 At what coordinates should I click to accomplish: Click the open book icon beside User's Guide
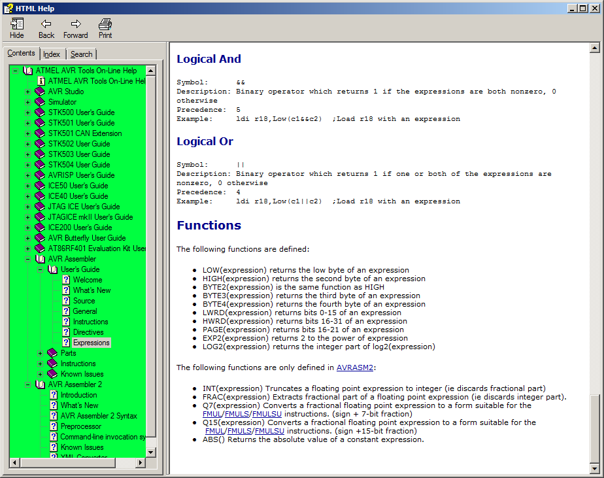click(52, 269)
